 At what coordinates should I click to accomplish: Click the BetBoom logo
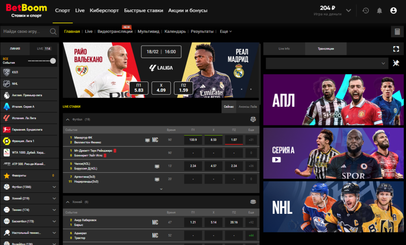pos(26,11)
